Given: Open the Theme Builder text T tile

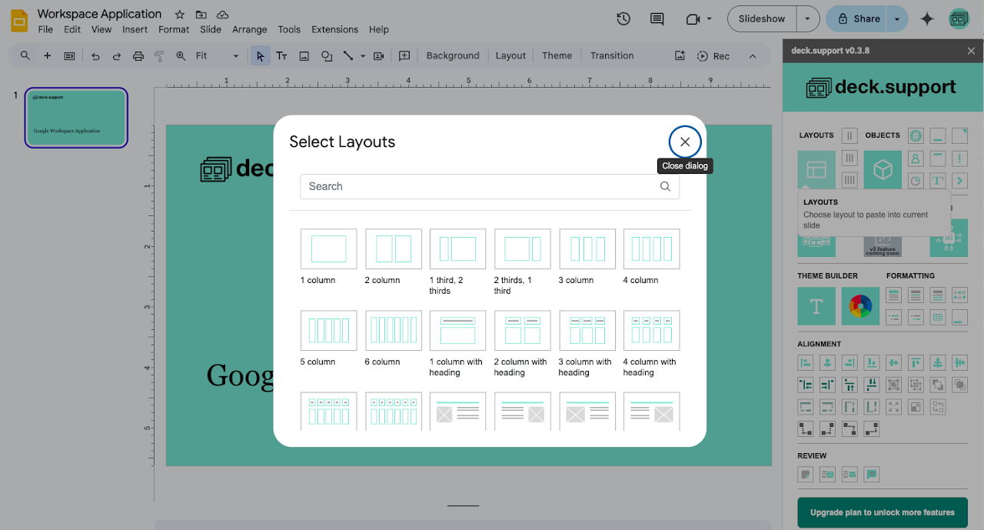Looking at the screenshot, I should click(x=816, y=306).
